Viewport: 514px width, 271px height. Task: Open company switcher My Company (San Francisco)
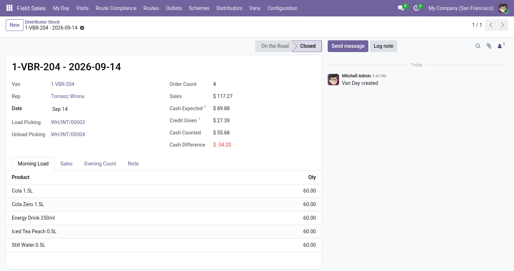(461, 8)
